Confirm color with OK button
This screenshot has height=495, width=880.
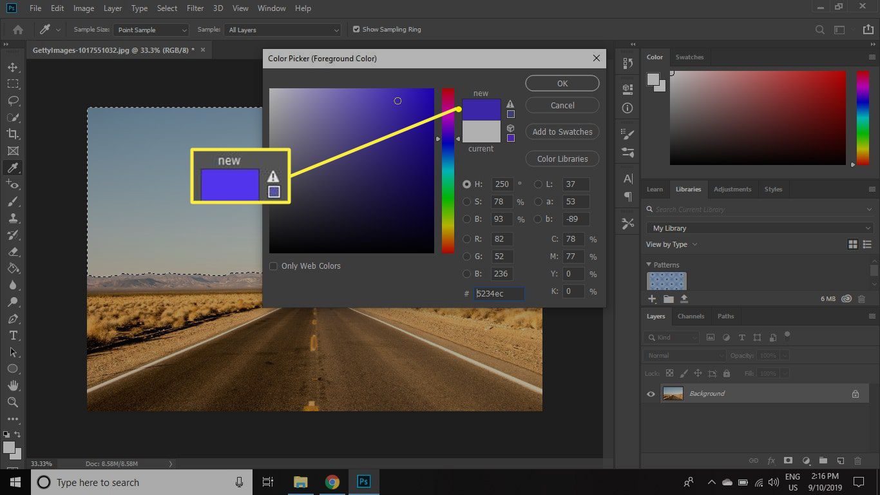click(562, 83)
